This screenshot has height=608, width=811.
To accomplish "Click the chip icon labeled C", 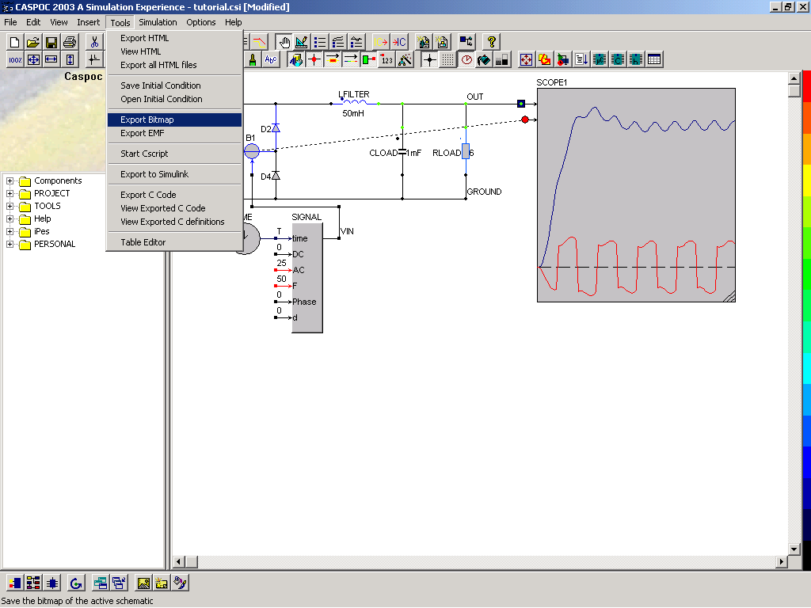I will click(618, 59).
